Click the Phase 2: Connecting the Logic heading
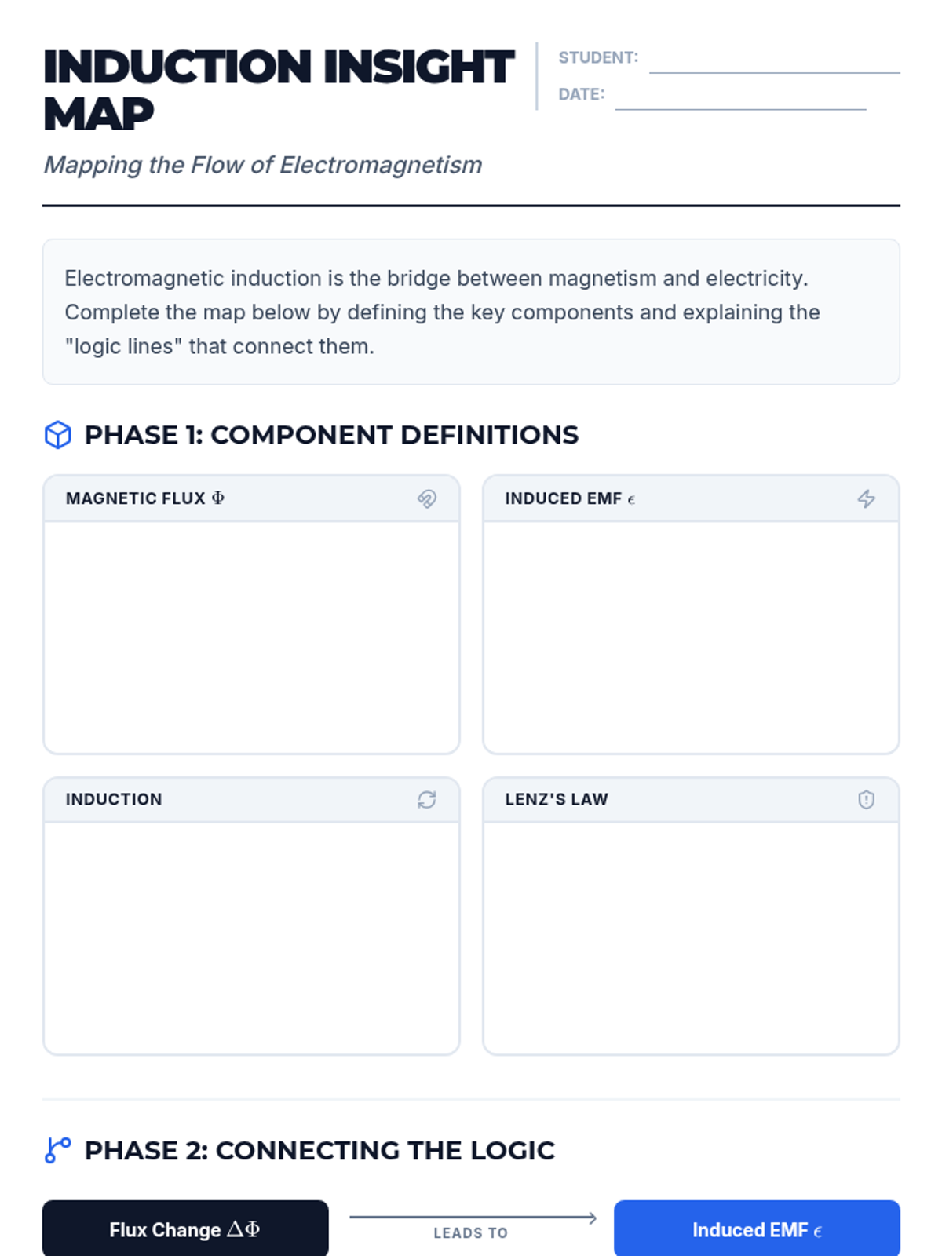942x1256 pixels. tap(319, 1150)
